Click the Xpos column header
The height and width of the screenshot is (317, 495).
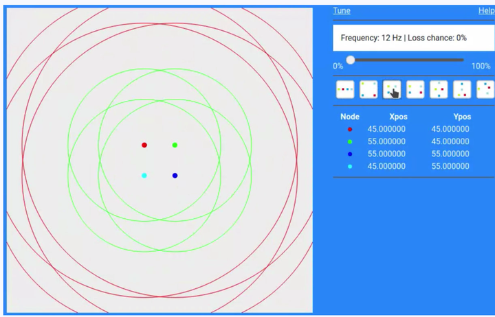[398, 117]
